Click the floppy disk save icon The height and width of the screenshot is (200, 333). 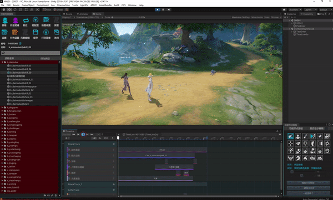click(36, 32)
